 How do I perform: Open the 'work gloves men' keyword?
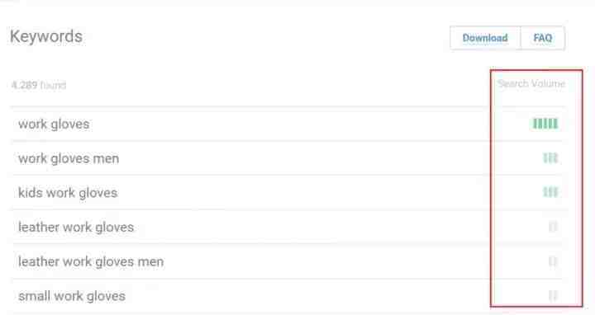69,158
